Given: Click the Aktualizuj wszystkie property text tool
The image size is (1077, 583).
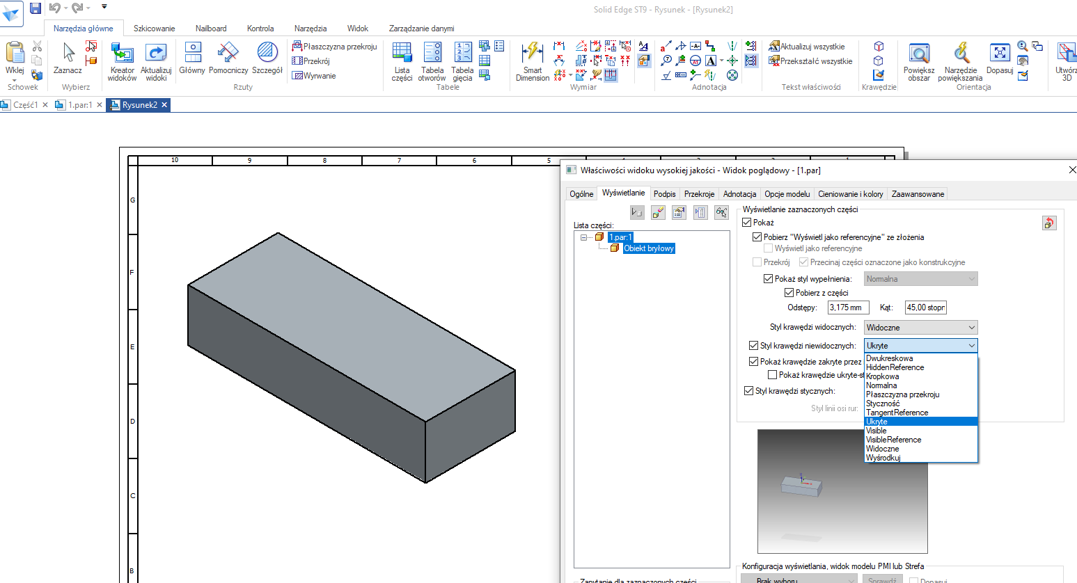Looking at the screenshot, I should point(807,47).
